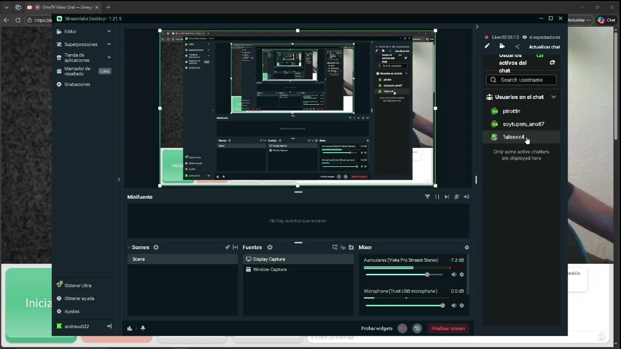Image resolution: width=621 pixels, height=349 pixels.
Task: Open the browser Copilot Chat button
Action: click(x=606, y=20)
